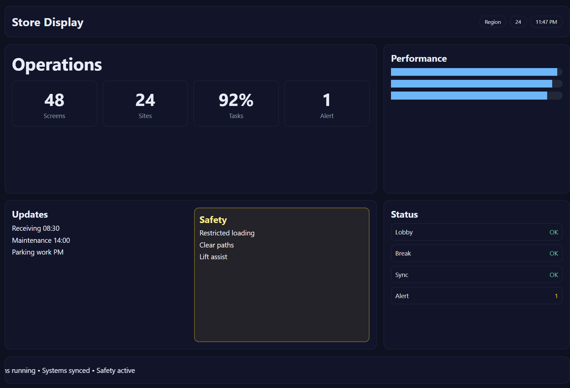Viewport: 570px width, 388px height.
Task: Select the Maintenance 14:00 update
Action: pos(41,240)
